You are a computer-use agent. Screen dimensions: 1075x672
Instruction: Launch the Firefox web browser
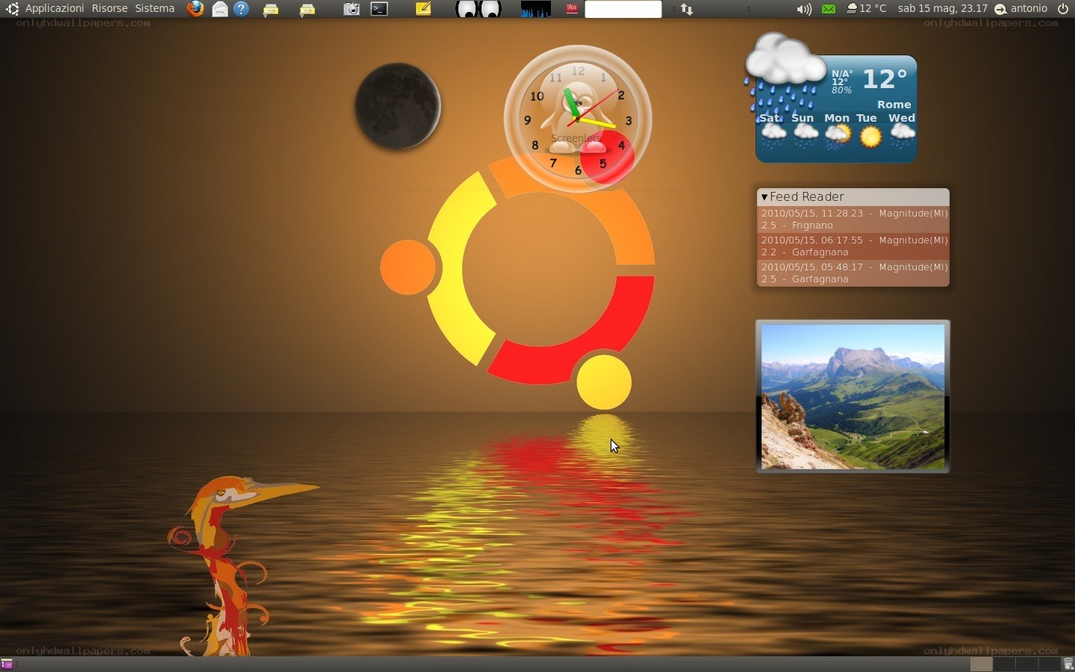(195, 9)
